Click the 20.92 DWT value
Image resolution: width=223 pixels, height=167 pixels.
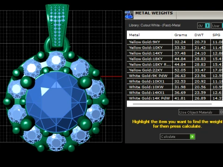[200, 81]
